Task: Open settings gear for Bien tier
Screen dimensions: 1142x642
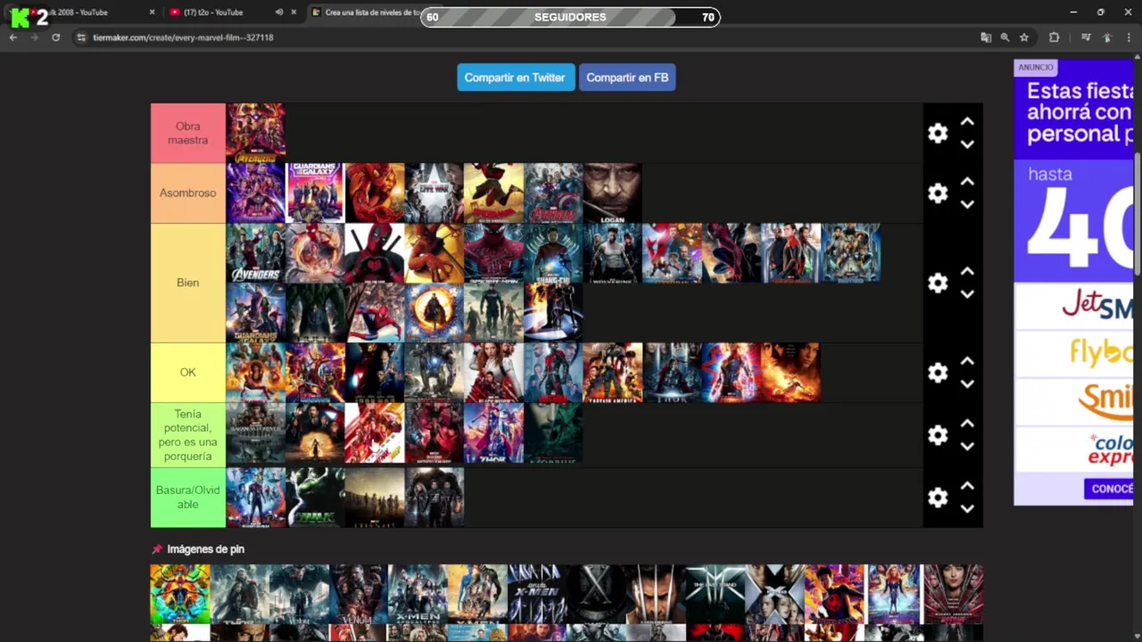Action: click(938, 283)
